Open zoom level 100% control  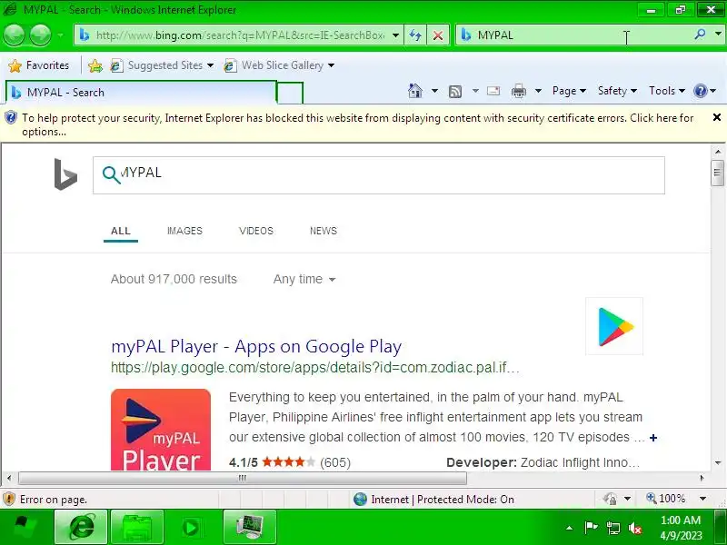click(x=666, y=499)
